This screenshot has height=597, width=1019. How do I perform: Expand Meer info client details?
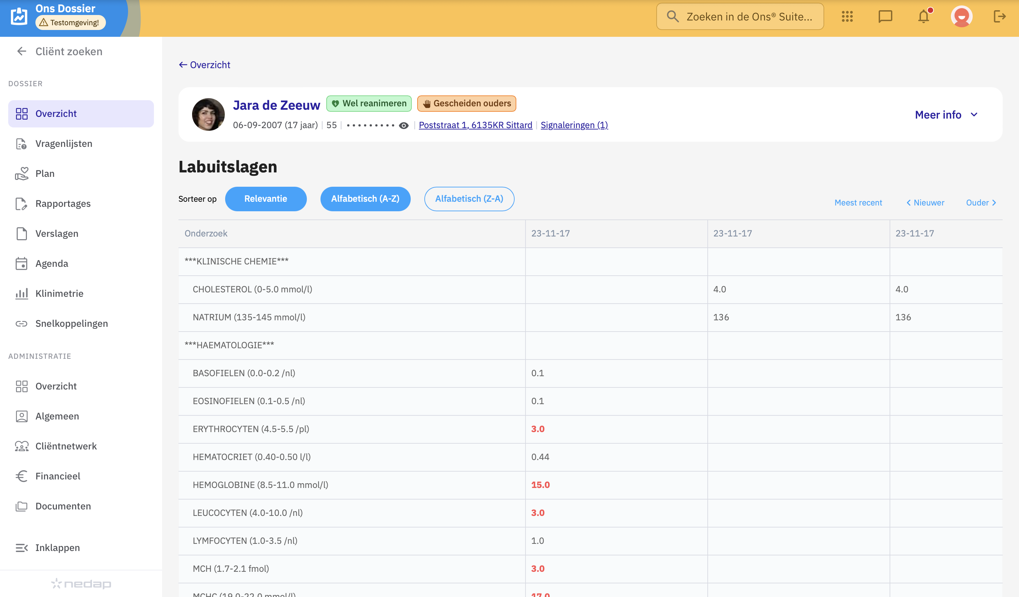point(945,115)
